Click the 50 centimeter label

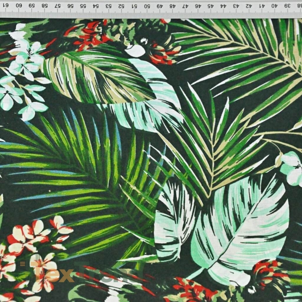click(x=147, y=6)
